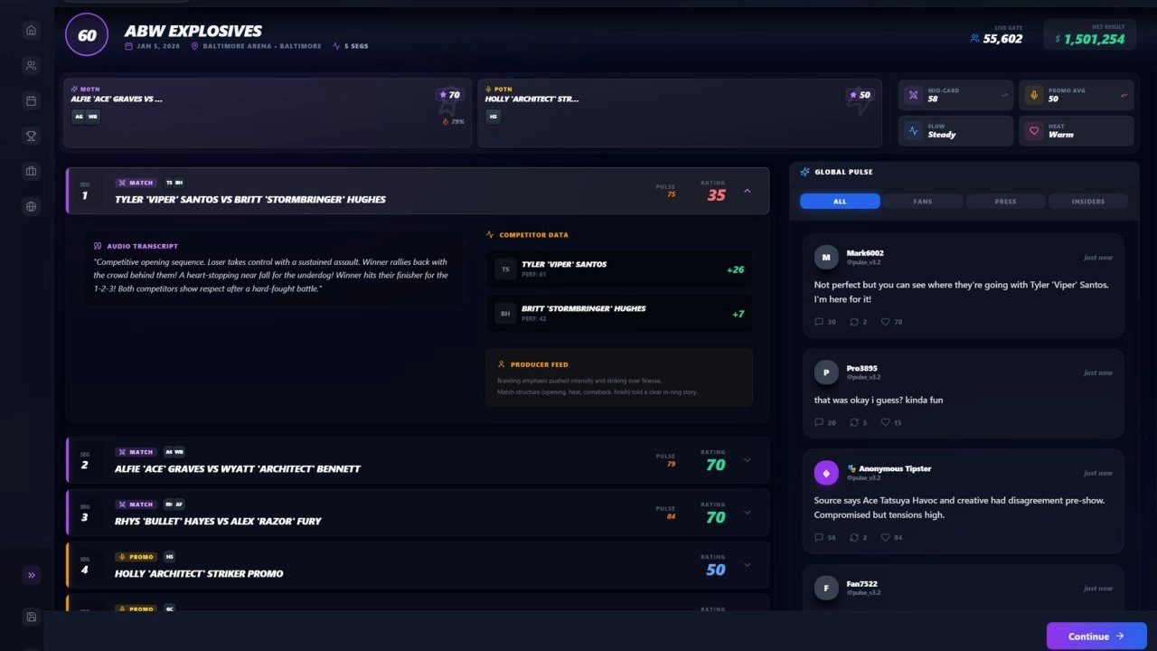The height and width of the screenshot is (651, 1157).
Task: Click the globe icon in the sidebar
Action: tap(32, 207)
